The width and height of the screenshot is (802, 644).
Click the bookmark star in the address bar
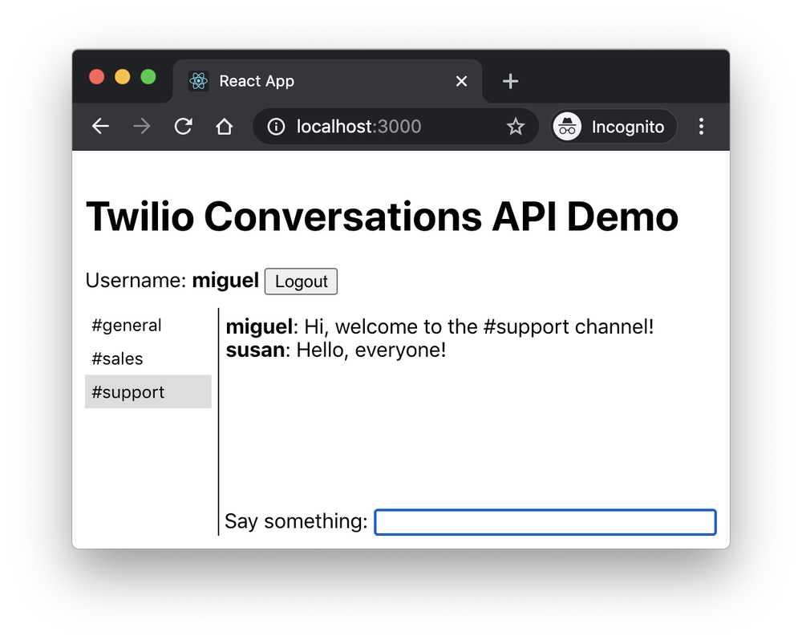click(x=515, y=126)
